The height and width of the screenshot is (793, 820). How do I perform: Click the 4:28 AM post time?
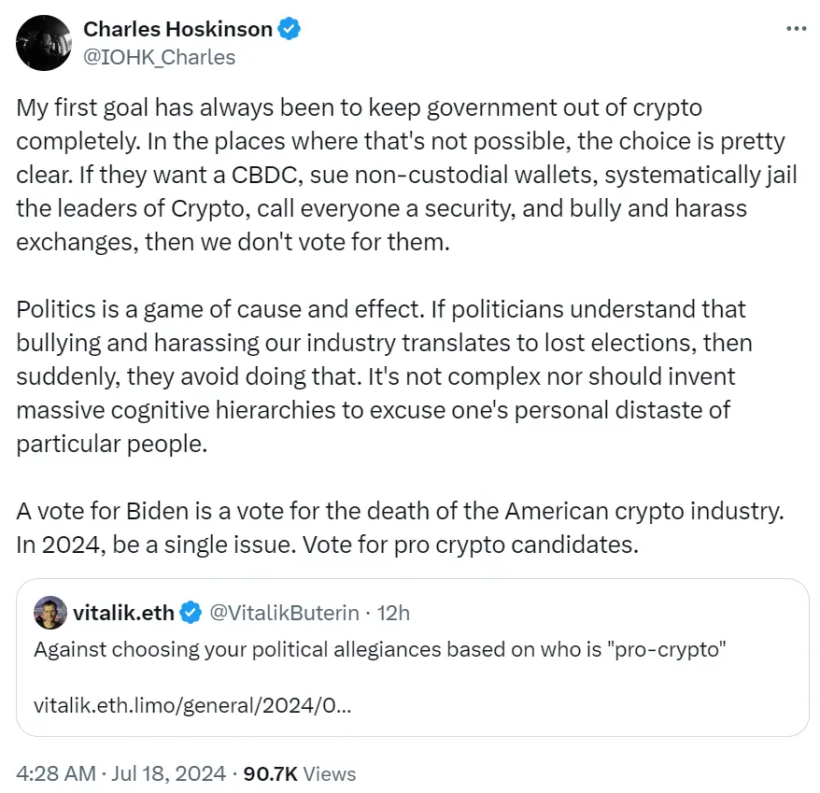click(56, 773)
